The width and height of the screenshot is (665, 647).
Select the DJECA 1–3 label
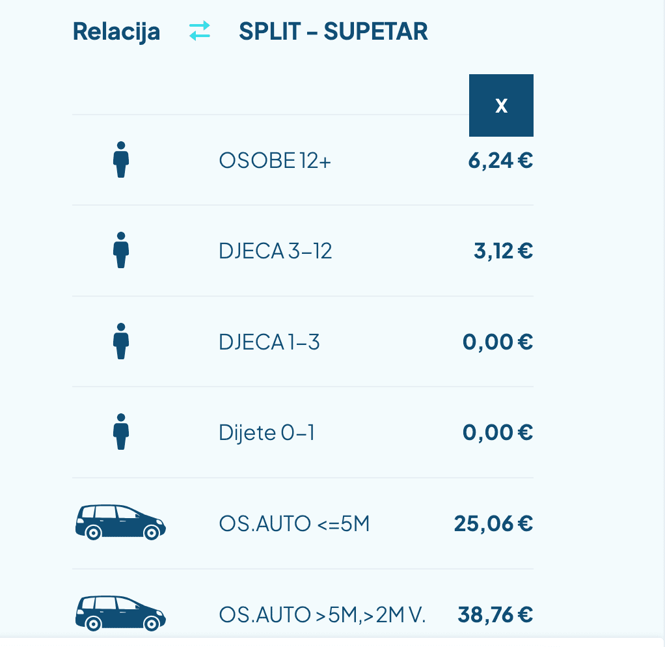(x=269, y=342)
